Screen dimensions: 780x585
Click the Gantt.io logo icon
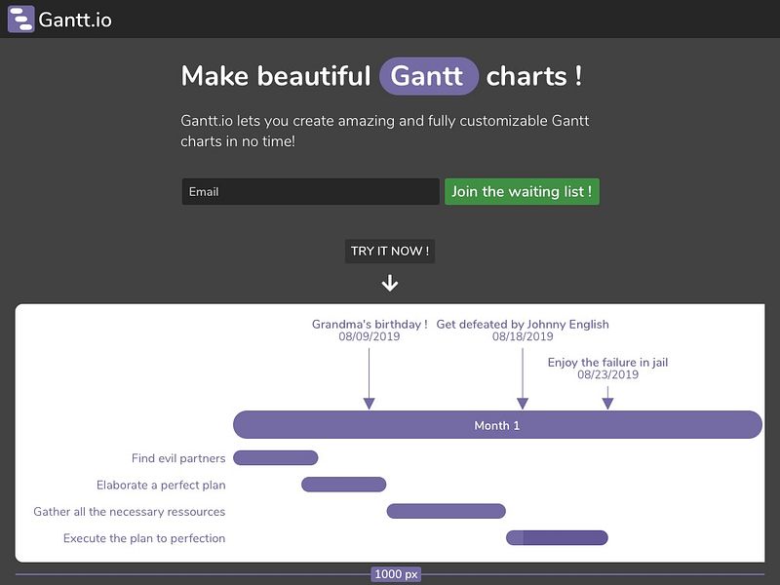[x=20, y=19]
